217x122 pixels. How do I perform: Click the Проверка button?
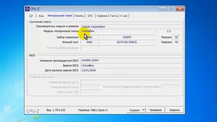(x=155, y=110)
